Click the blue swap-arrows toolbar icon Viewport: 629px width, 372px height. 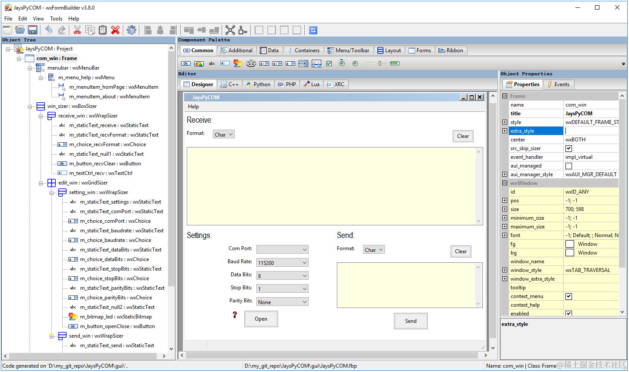coord(313,30)
